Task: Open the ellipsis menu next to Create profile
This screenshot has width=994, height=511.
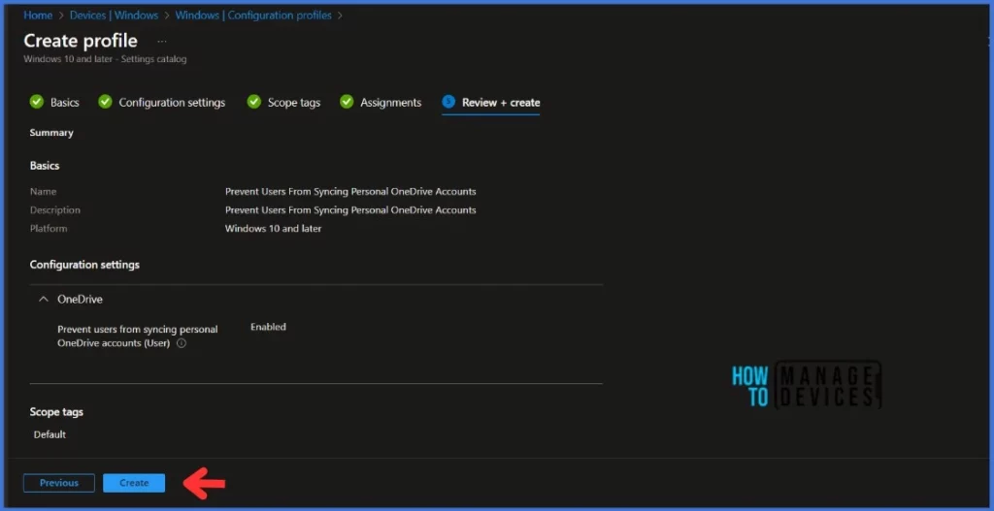Action: coord(162,41)
